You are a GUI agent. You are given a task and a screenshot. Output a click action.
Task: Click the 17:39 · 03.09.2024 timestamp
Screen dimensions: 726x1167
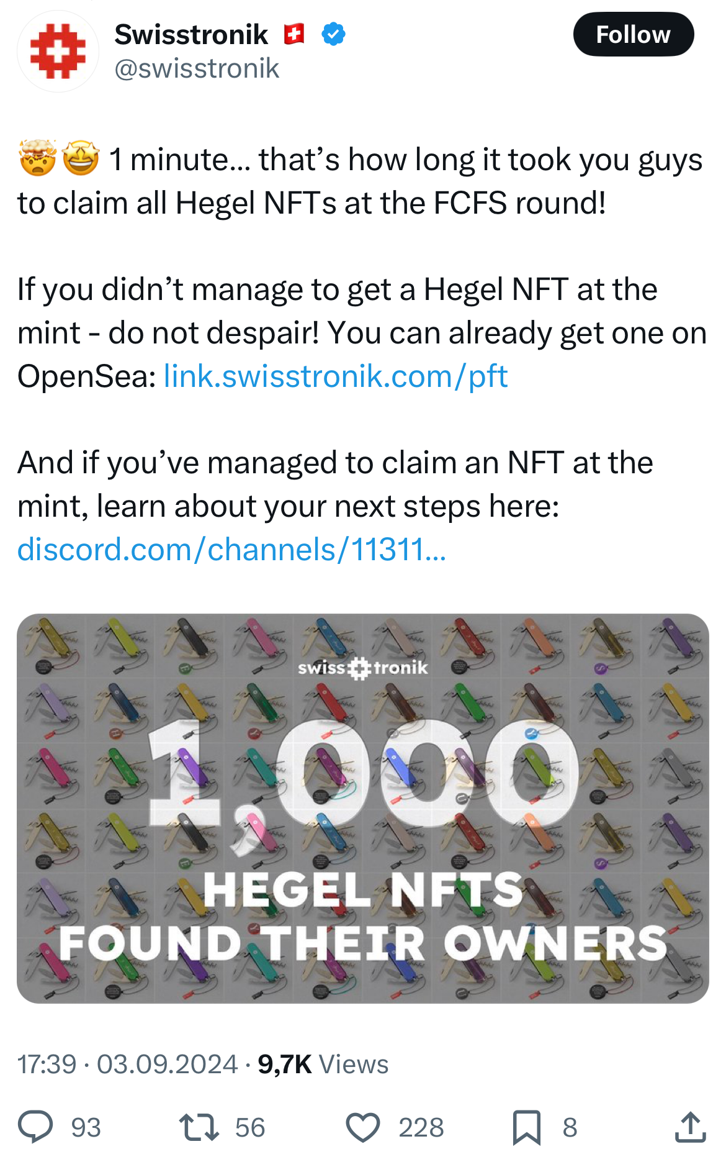pos(127,1064)
